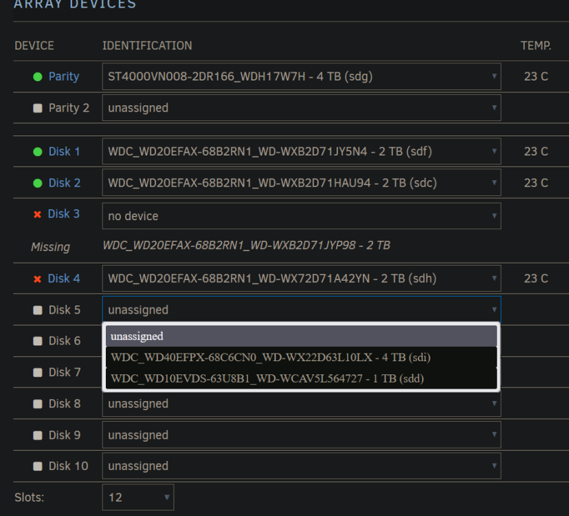Screen dimensions: 569x516
Task: Open the Disk 9 unassigned dropdown
Action: coord(302,435)
